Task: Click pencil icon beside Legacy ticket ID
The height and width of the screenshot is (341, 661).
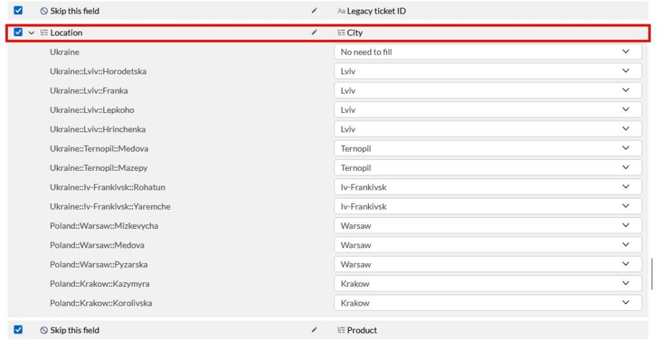Action: (x=314, y=10)
